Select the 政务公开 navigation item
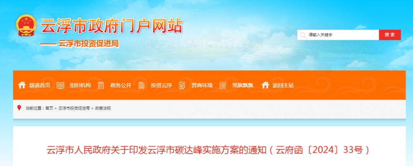Screen dimensions: 413x166 121,85
